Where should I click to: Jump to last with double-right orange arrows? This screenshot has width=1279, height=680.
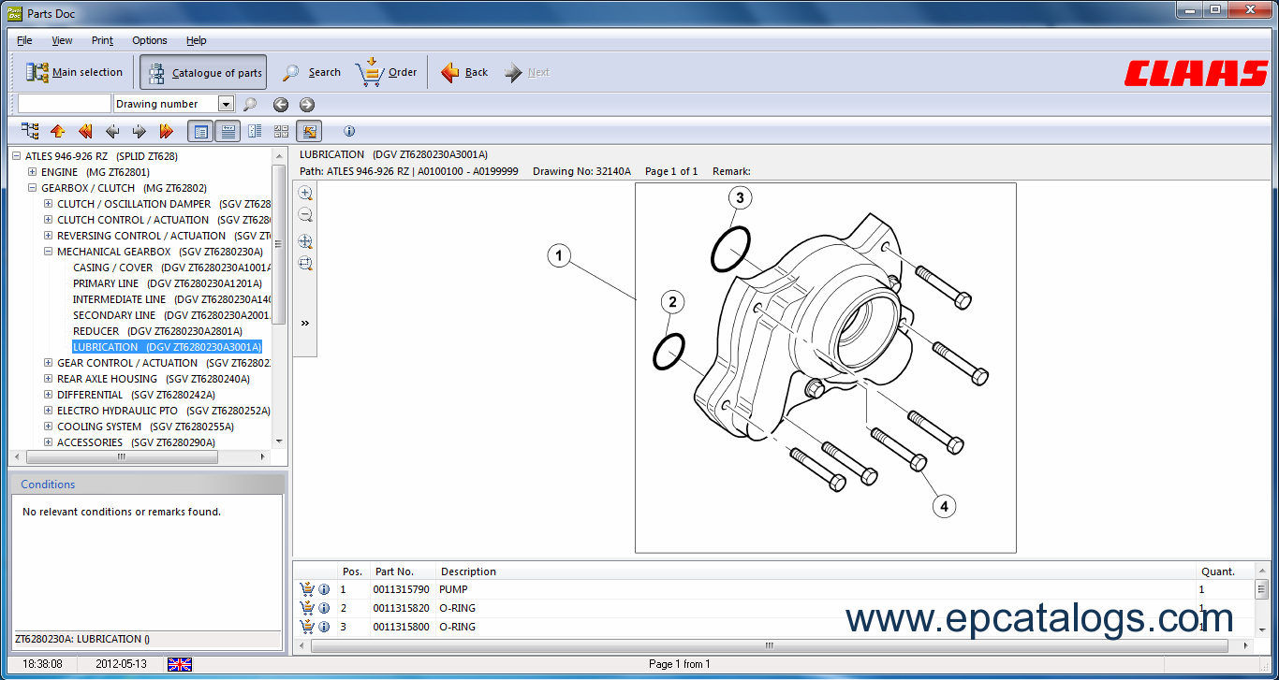pos(167,131)
